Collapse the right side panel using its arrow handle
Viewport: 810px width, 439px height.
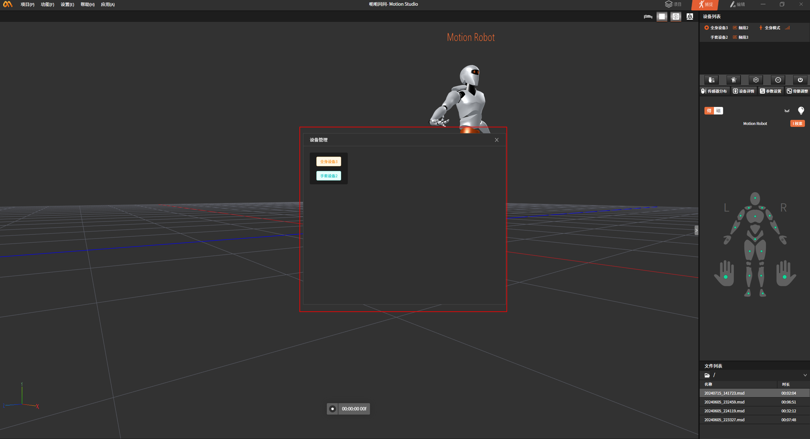coord(696,230)
